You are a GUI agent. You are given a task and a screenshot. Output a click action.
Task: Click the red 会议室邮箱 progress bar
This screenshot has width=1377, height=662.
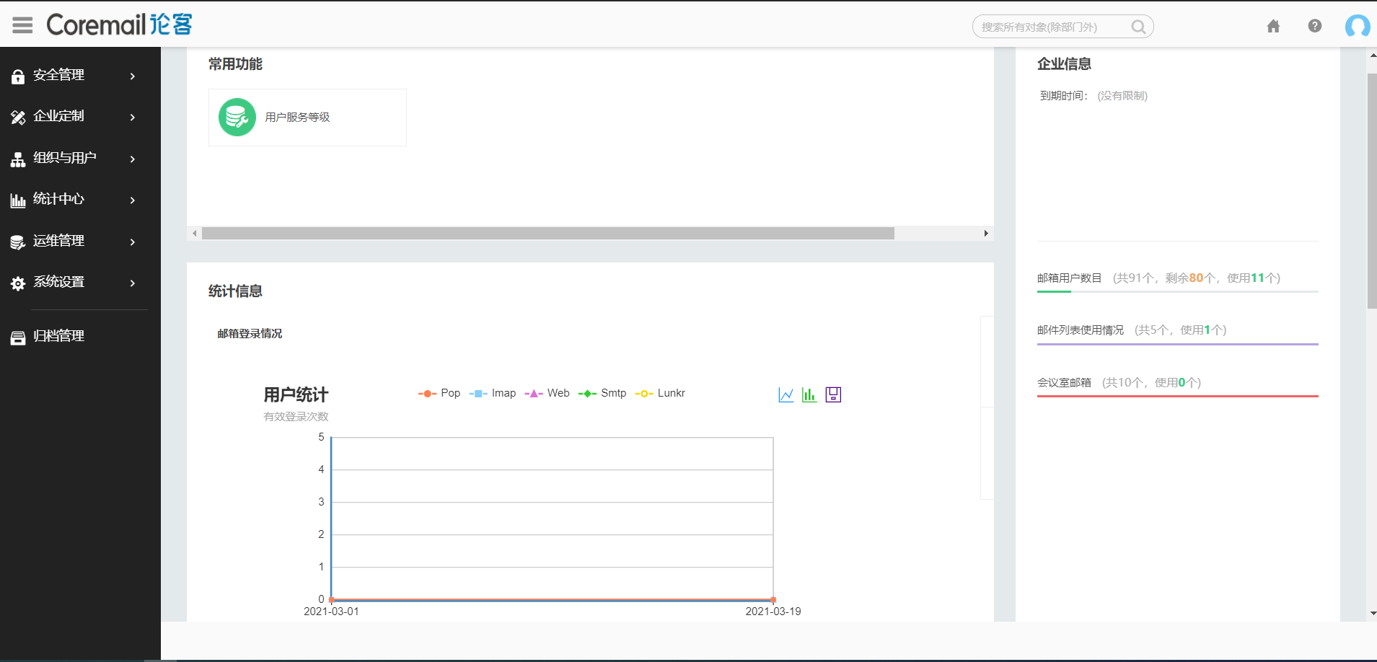pyautogui.click(x=1177, y=396)
